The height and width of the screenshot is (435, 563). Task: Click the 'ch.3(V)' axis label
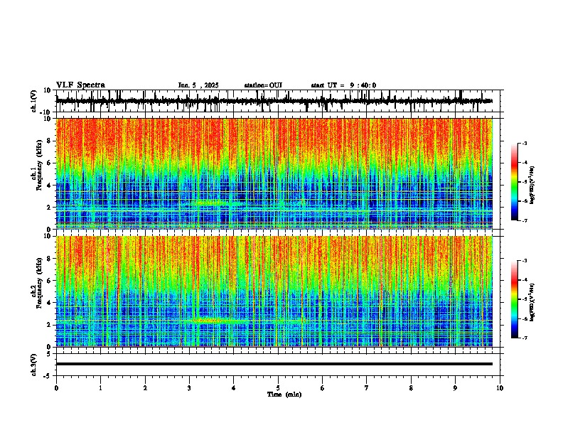coord(34,365)
